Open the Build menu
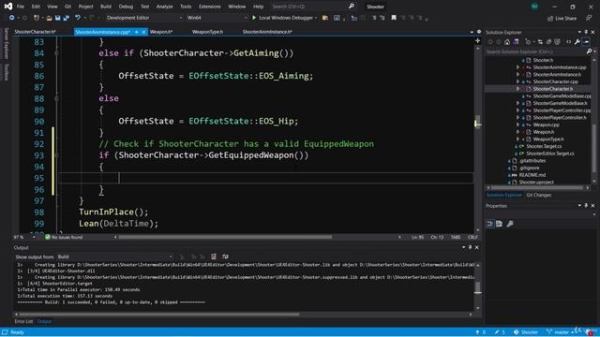This screenshot has height=337, width=600. pos(106,7)
